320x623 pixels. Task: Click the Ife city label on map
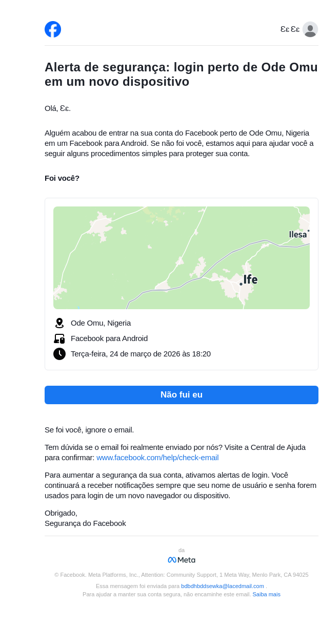(x=250, y=279)
